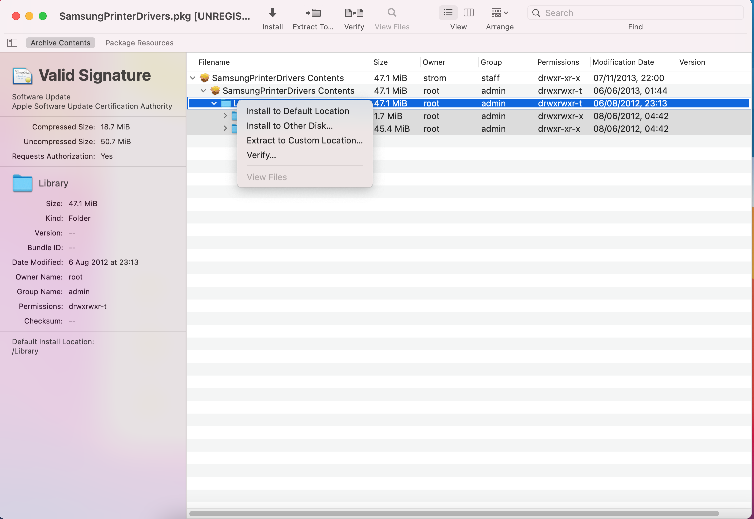
Task: Click package icon of the Contents row dated 06/06/2013
Action: [x=215, y=91]
